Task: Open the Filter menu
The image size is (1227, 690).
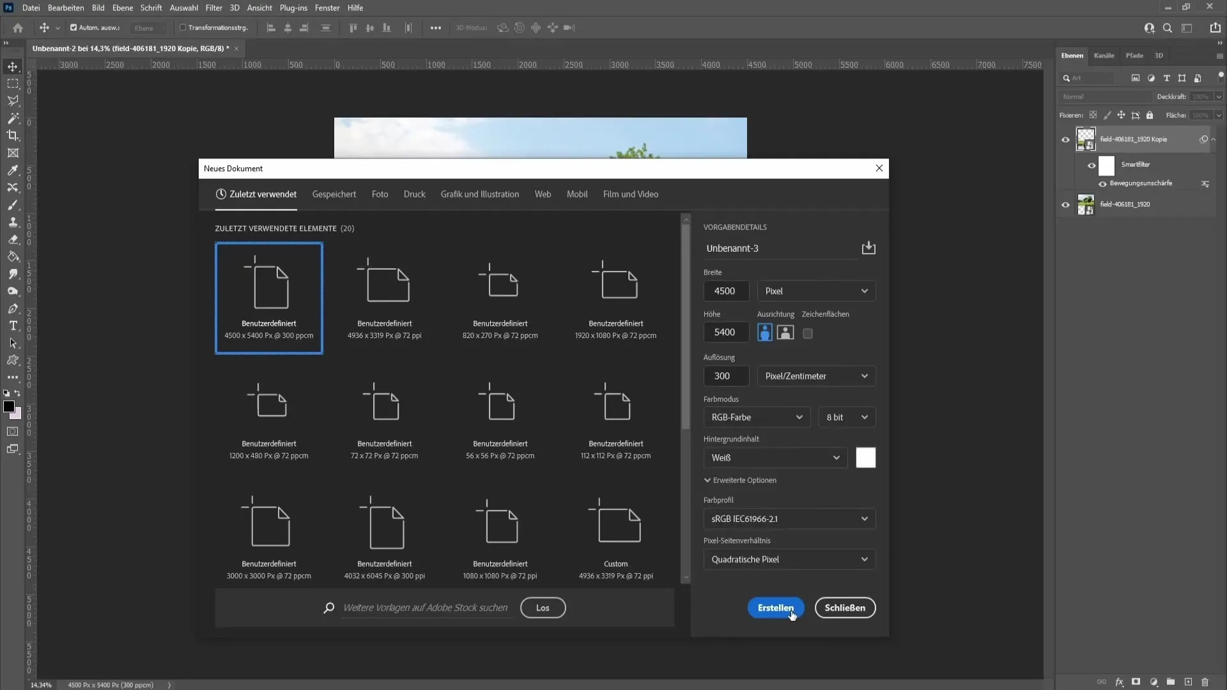Action: click(x=213, y=8)
